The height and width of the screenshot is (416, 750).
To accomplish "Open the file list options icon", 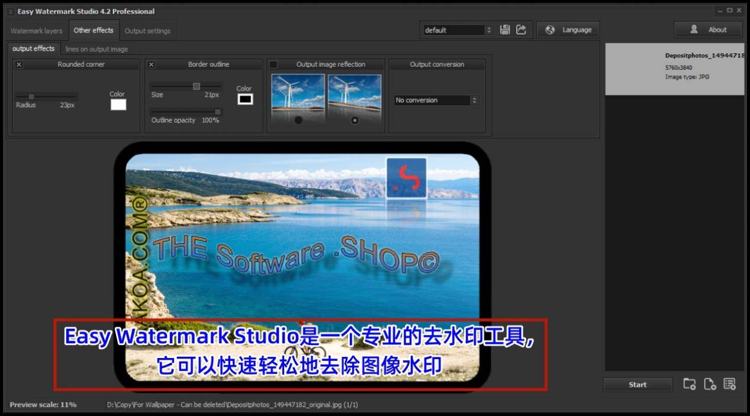I will point(729,384).
